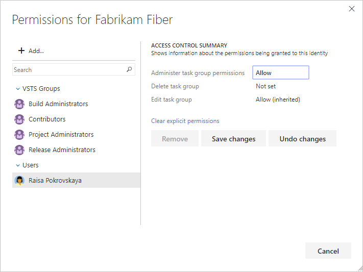Click the search magnifier icon
Viewport: 363px width, 272px height.
[129, 69]
